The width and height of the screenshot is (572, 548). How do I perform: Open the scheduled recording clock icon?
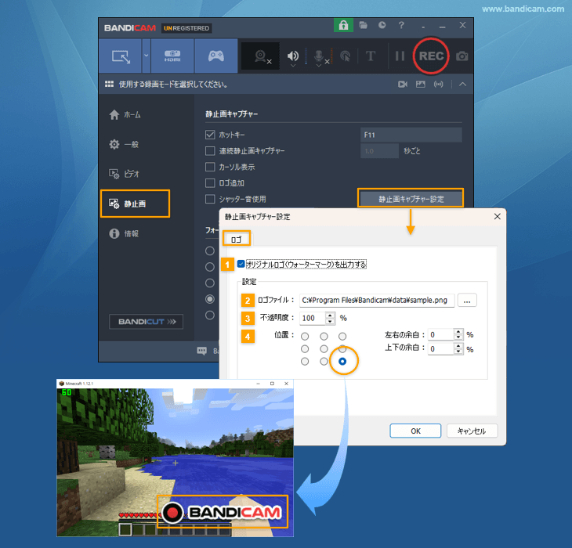pos(382,25)
